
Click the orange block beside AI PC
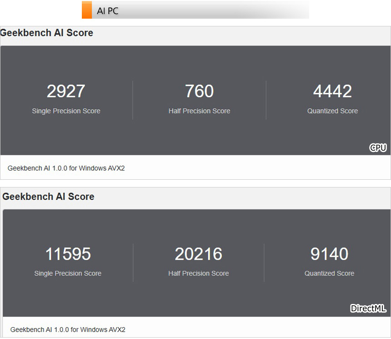click(x=87, y=10)
